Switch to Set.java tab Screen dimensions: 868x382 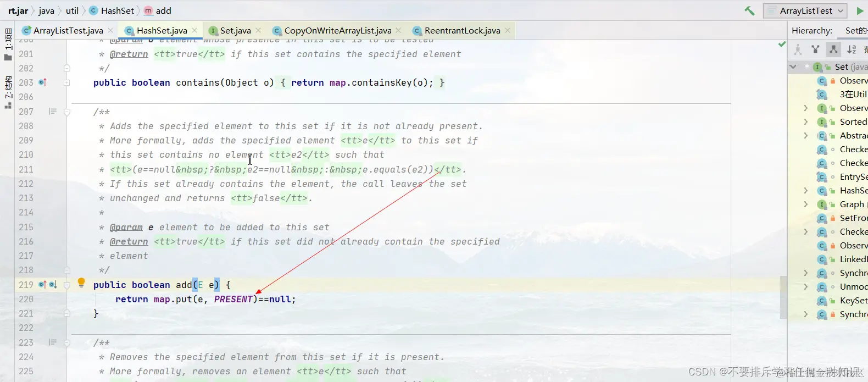(235, 30)
